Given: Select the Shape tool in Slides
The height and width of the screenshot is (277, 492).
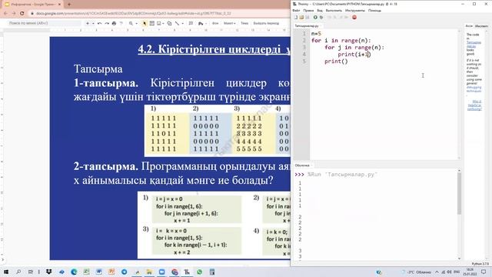Looking at the screenshot, I should click(169, 23).
